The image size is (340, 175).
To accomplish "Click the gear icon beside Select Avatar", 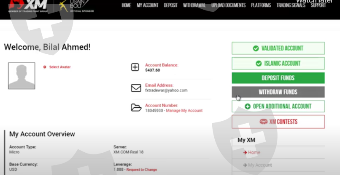I will pos(45,67).
